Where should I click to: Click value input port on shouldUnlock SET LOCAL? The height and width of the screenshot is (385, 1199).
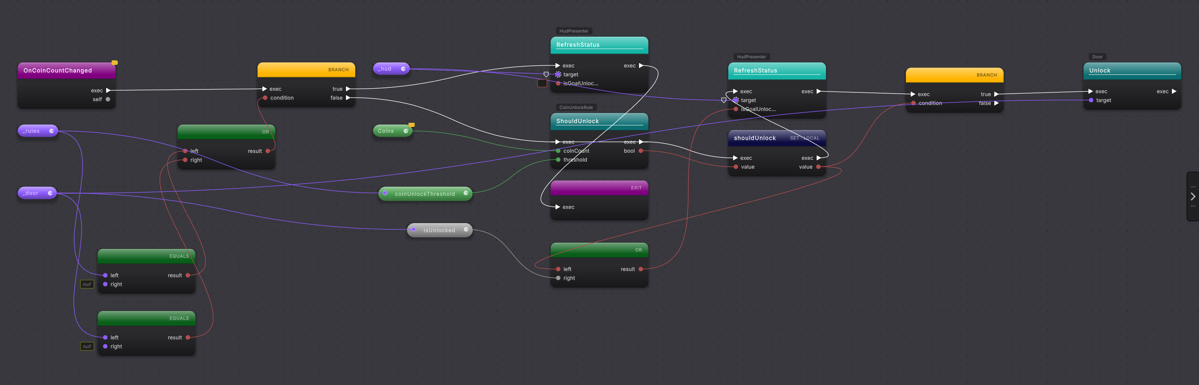click(x=735, y=166)
